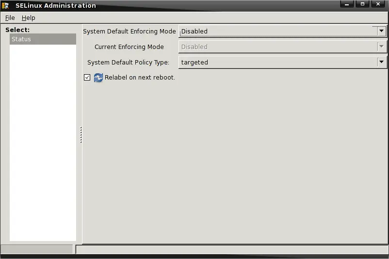Close the SELinux Administration window
Image resolution: width=389 pixels, height=259 pixels.
click(x=378, y=4)
